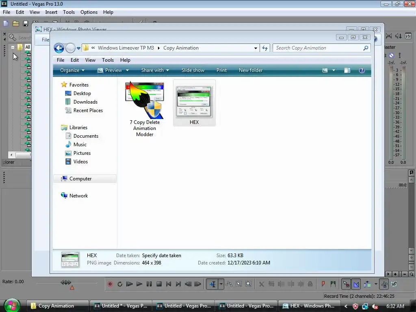Click the Explorer Back button

pyautogui.click(x=59, y=48)
